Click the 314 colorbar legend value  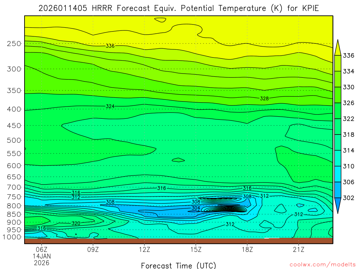[348, 150]
